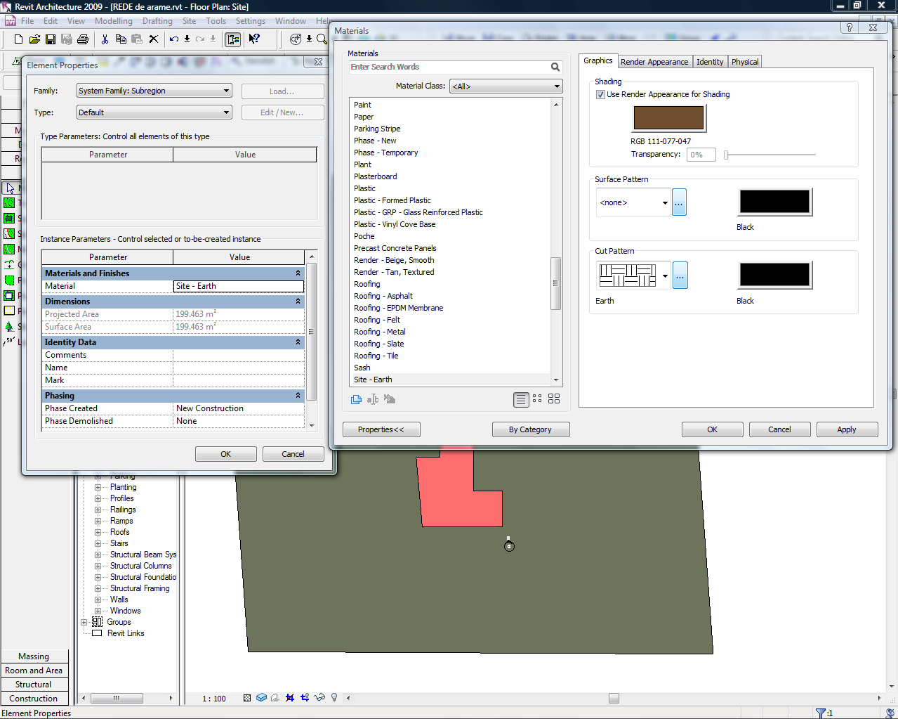Image resolution: width=898 pixels, height=719 pixels.
Task: Click the brown shading color swatch
Action: point(668,119)
